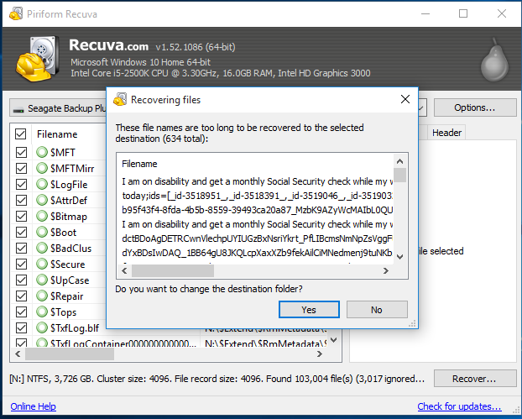This screenshot has width=522, height=419.
Task: Uncheck the $MFTMirr file checkbox
Action: [21, 168]
